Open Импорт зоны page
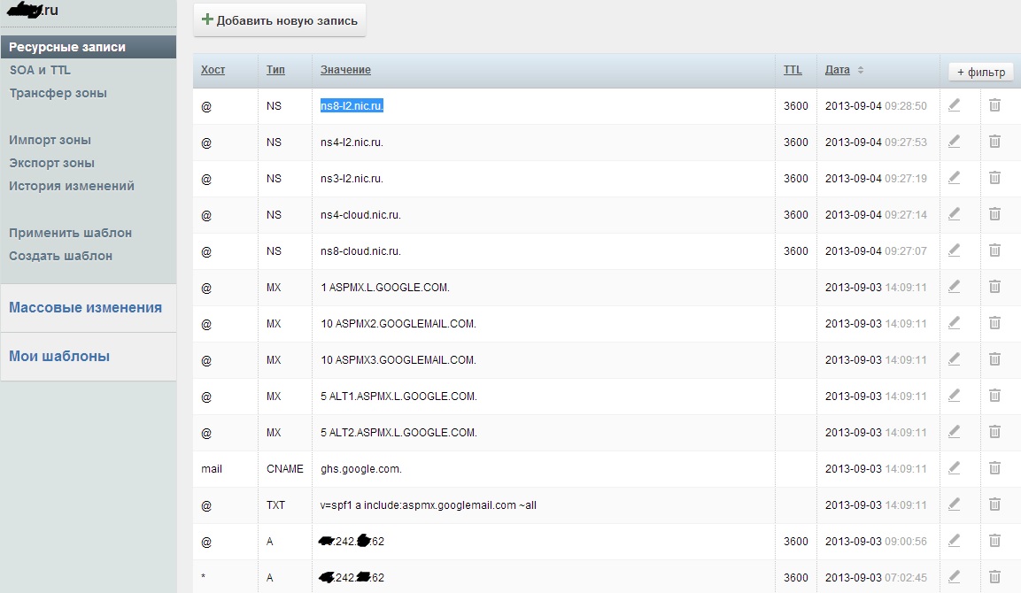Viewport: 1021px width, 593px height. click(x=50, y=140)
